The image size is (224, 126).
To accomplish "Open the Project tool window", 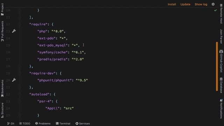I will (2, 9).
